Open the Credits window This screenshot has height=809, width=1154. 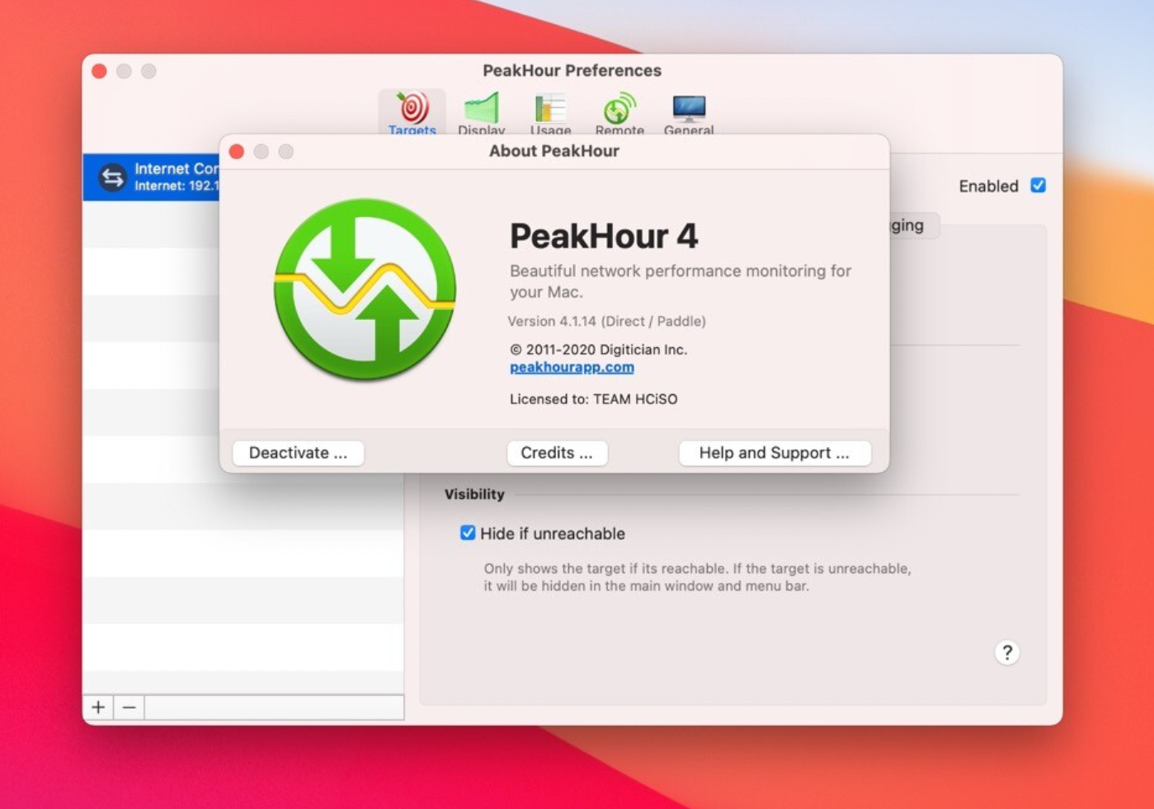(x=557, y=453)
